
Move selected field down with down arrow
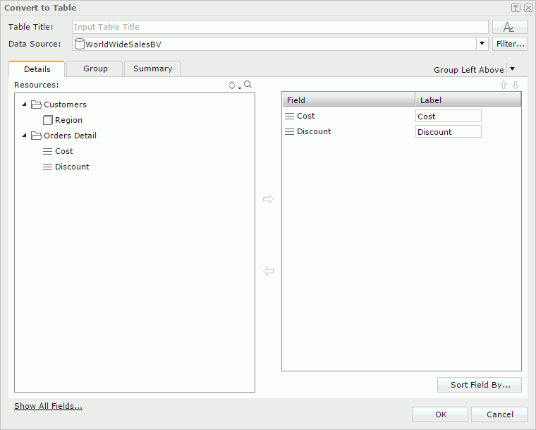(x=516, y=85)
